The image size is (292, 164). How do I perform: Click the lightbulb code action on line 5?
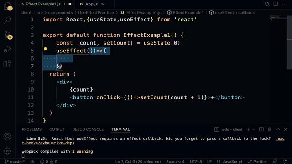45,50
